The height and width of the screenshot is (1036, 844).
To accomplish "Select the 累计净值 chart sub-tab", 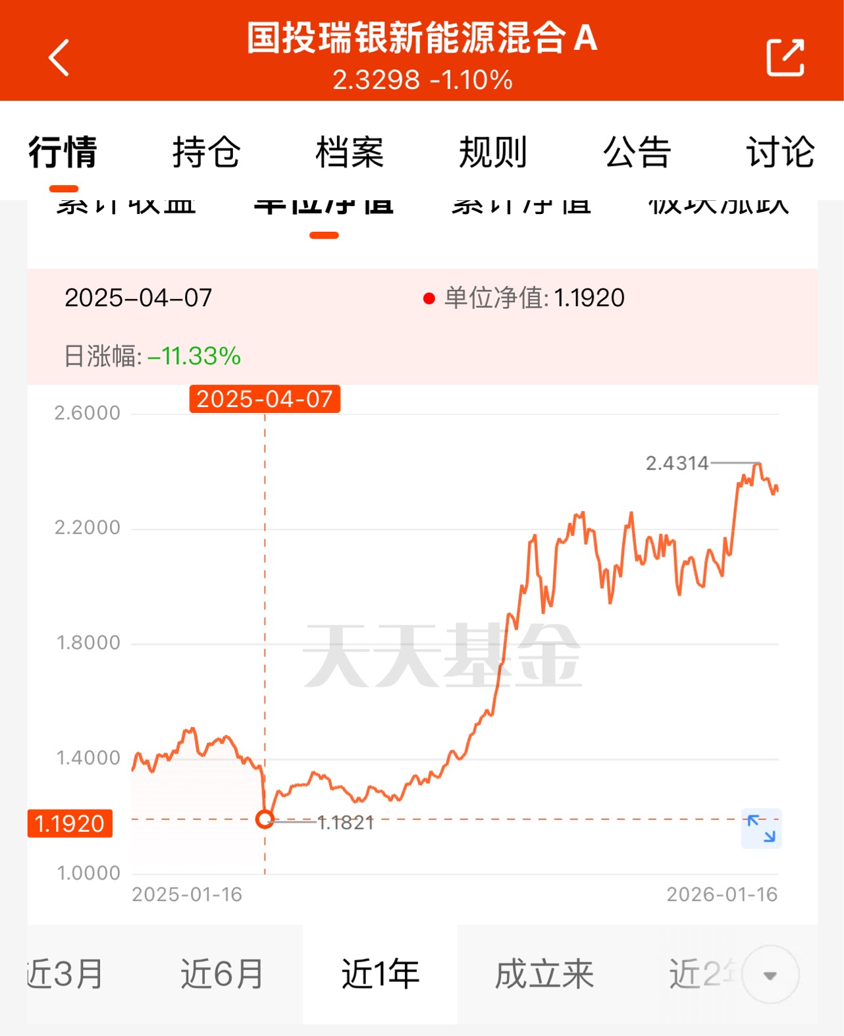I will point(521,207).
